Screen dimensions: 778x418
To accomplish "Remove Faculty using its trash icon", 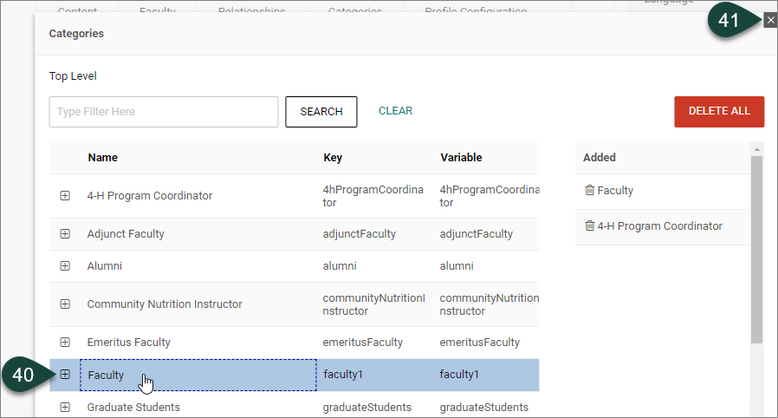I will pyautogui.click(x=590, y=191).
